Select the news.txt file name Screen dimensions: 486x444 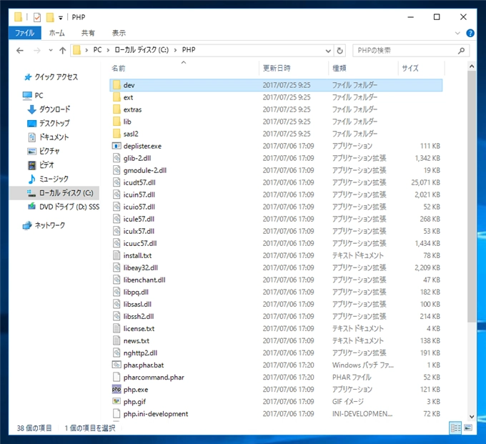click(136, 341)
